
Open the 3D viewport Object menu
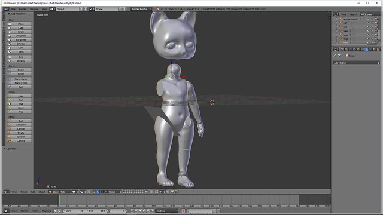[42, 192]
